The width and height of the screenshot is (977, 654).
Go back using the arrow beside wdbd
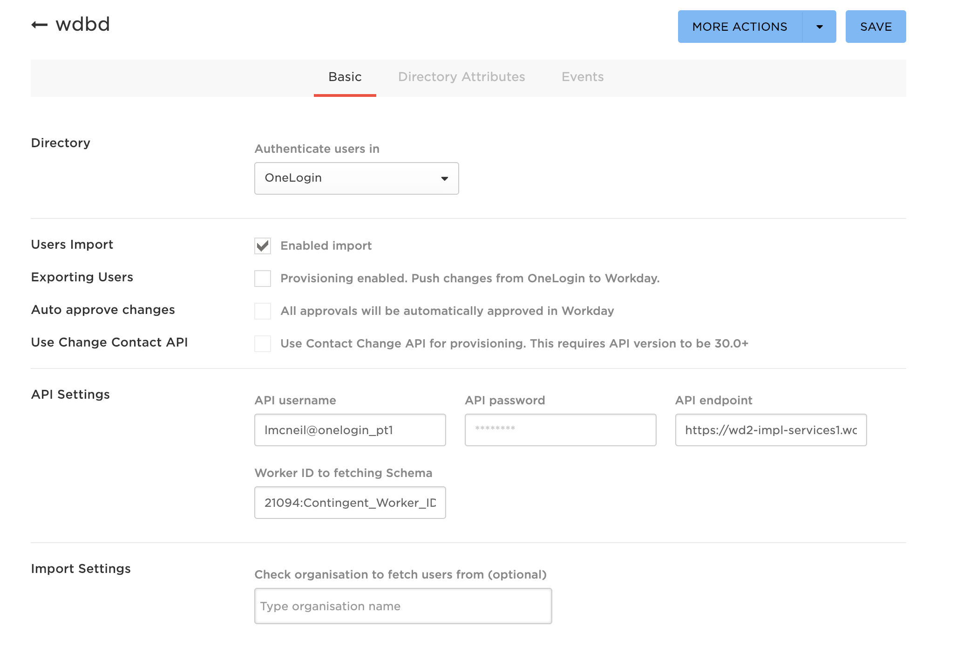click(40, 25)
